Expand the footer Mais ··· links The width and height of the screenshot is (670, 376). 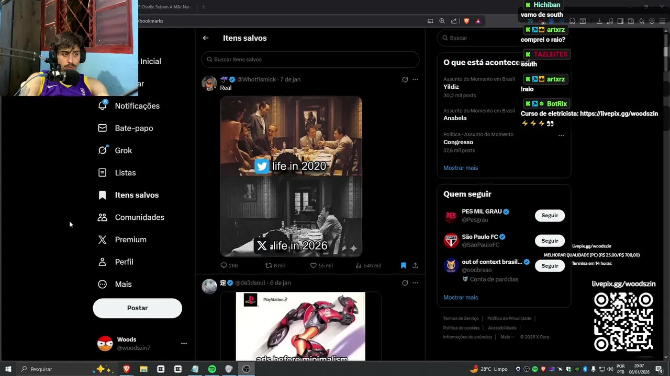507,337
